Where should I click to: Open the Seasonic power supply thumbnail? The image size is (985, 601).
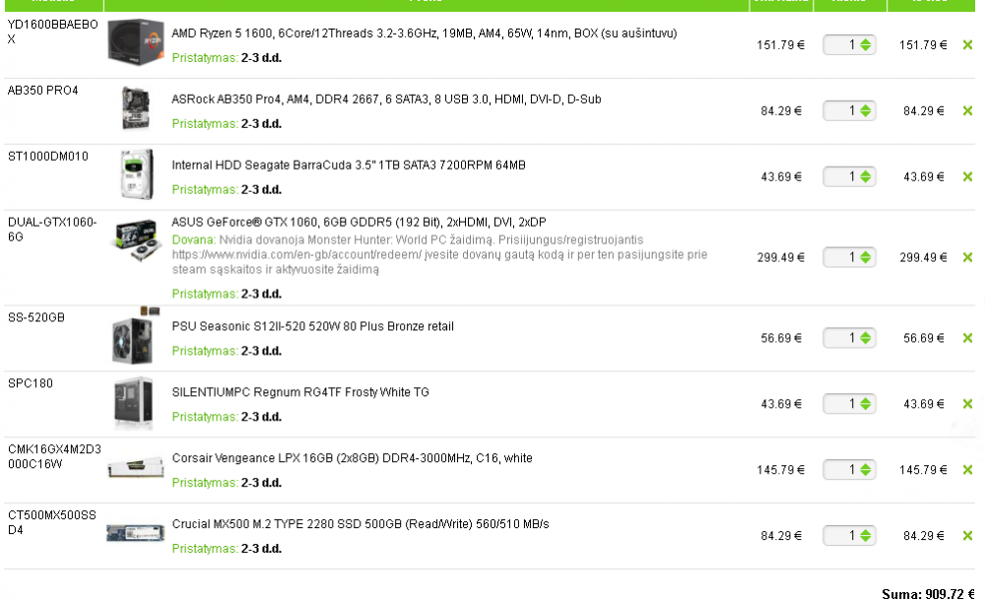point(134,336)
